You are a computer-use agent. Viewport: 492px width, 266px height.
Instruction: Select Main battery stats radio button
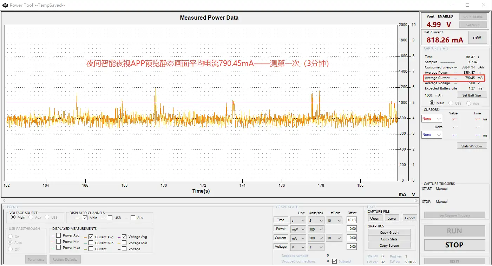[x=433, y=103]
